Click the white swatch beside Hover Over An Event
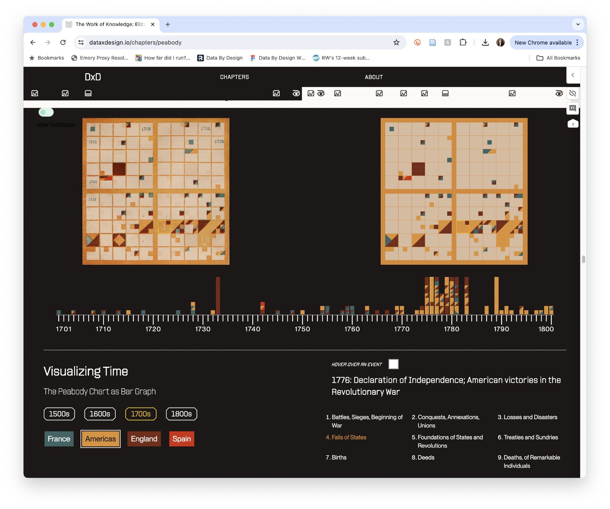This screenshot has height=509, width=610. (393, 364)
